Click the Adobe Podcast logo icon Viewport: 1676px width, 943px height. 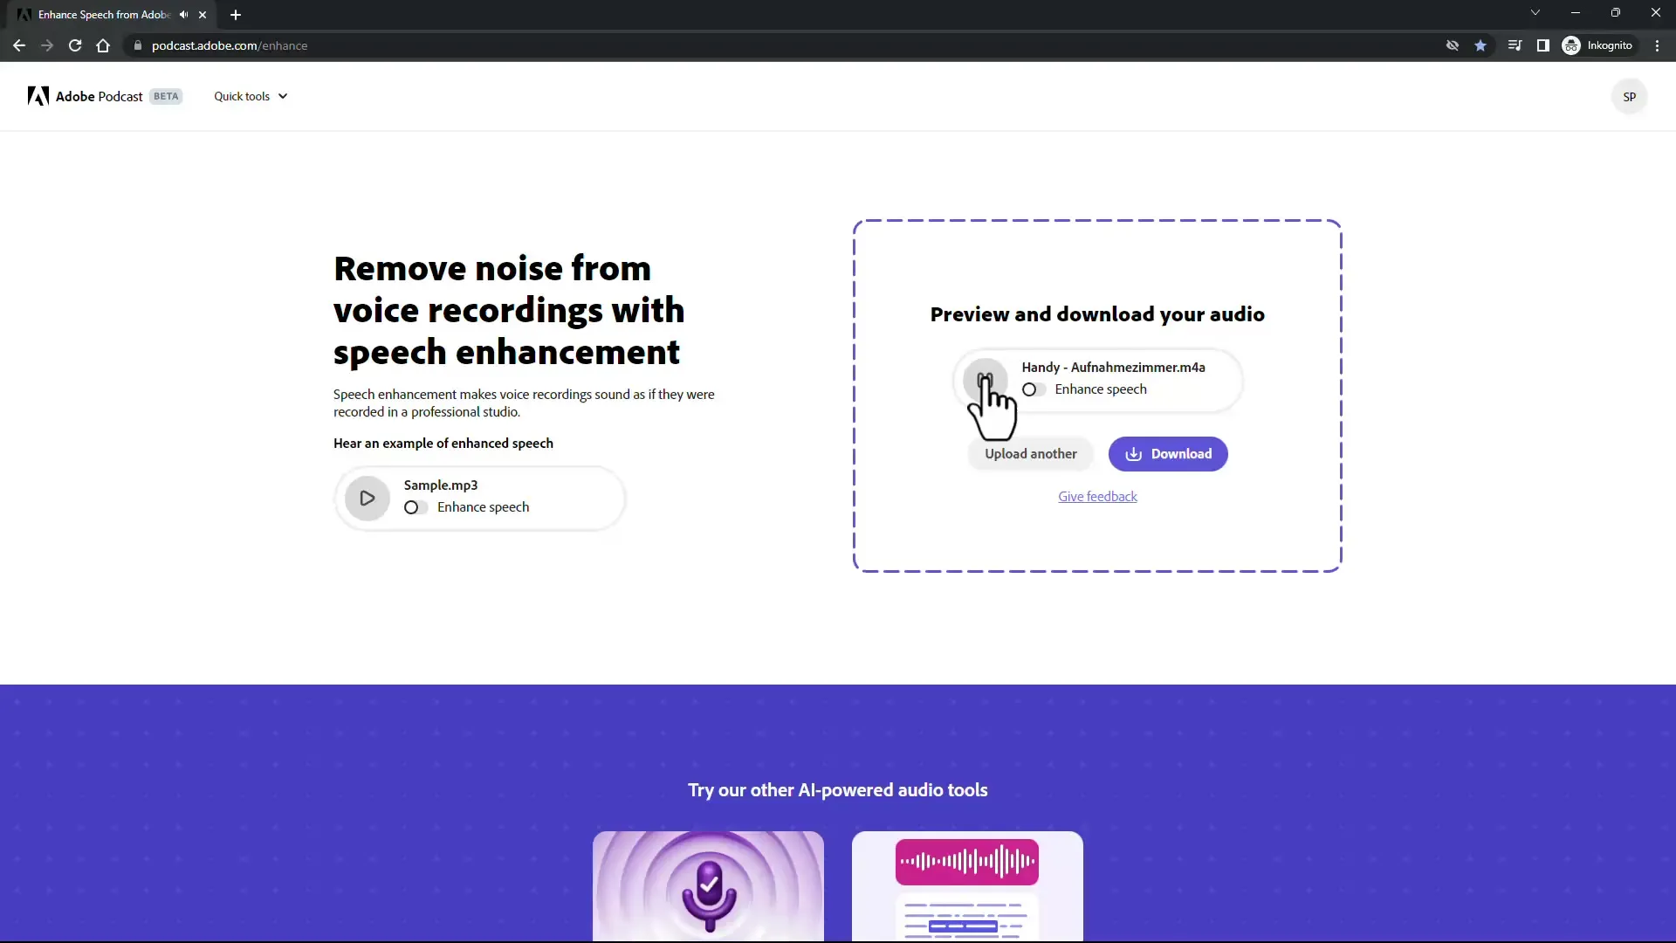[37, 95]
